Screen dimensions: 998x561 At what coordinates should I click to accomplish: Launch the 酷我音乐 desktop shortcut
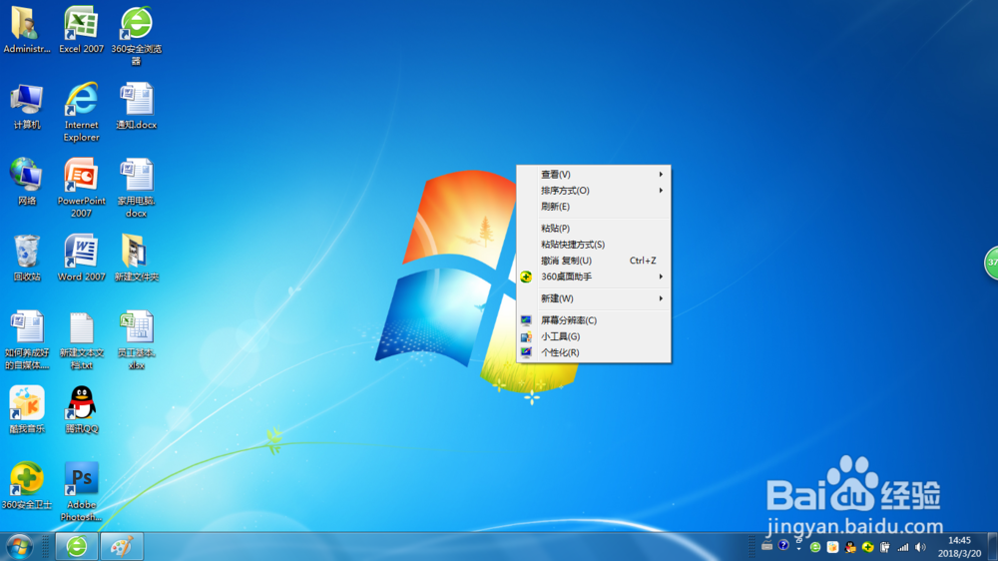pyautogui.click(x=26, y=409)
